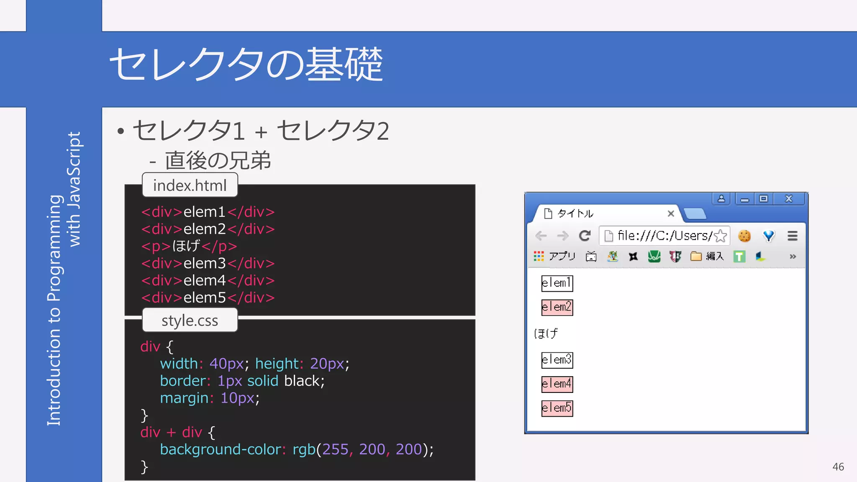Click the elem1 div code line
Screen dimensions: 857x482
coord(208,212)
